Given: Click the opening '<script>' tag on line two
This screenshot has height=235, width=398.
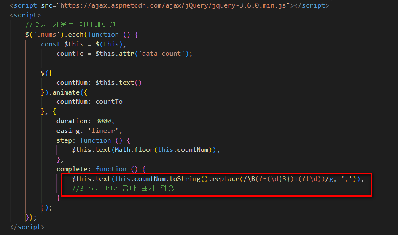Looking at the screenshot, I should point(25,15).
